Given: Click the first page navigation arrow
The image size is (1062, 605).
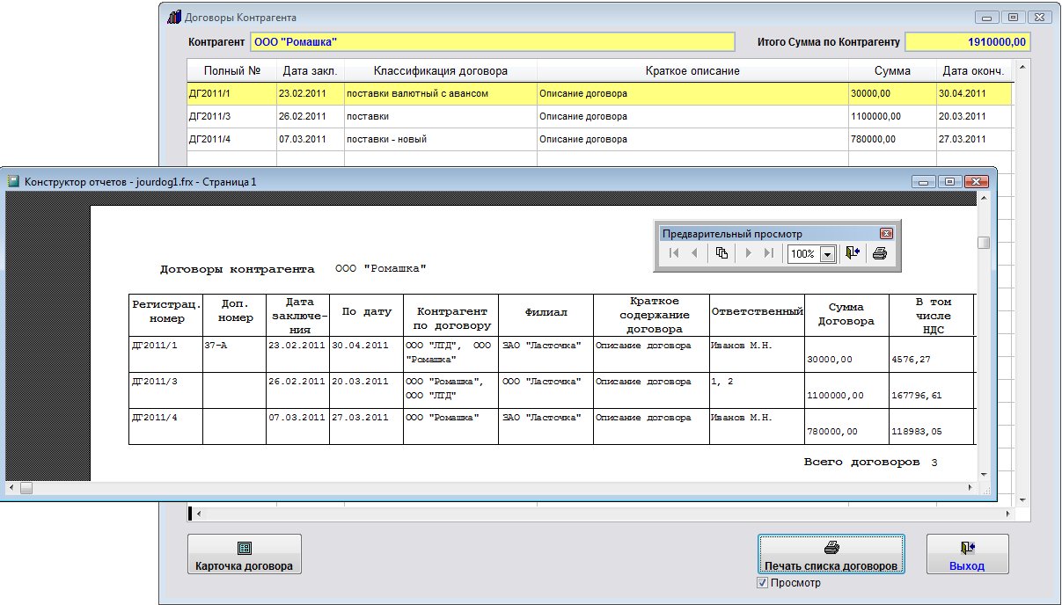Looking at the screenshot, I should point(674,253).
